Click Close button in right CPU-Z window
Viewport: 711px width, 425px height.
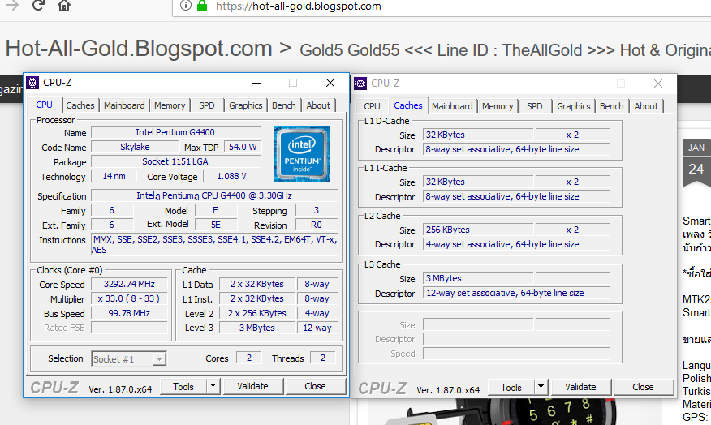point(643,387)
